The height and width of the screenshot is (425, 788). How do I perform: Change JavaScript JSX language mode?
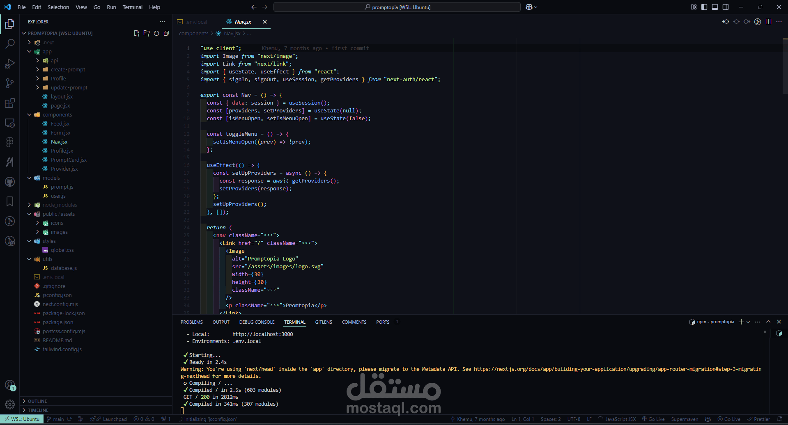620,419
